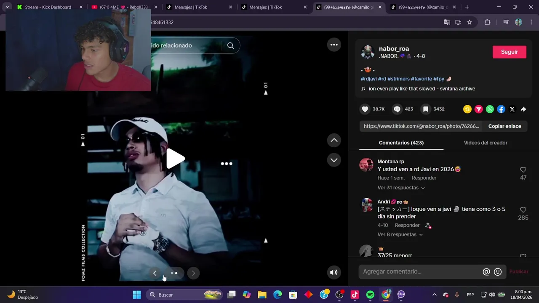The image size is (539, 303).
Task: Open the #rdjavi hashtag
Action: coord(369,79)
